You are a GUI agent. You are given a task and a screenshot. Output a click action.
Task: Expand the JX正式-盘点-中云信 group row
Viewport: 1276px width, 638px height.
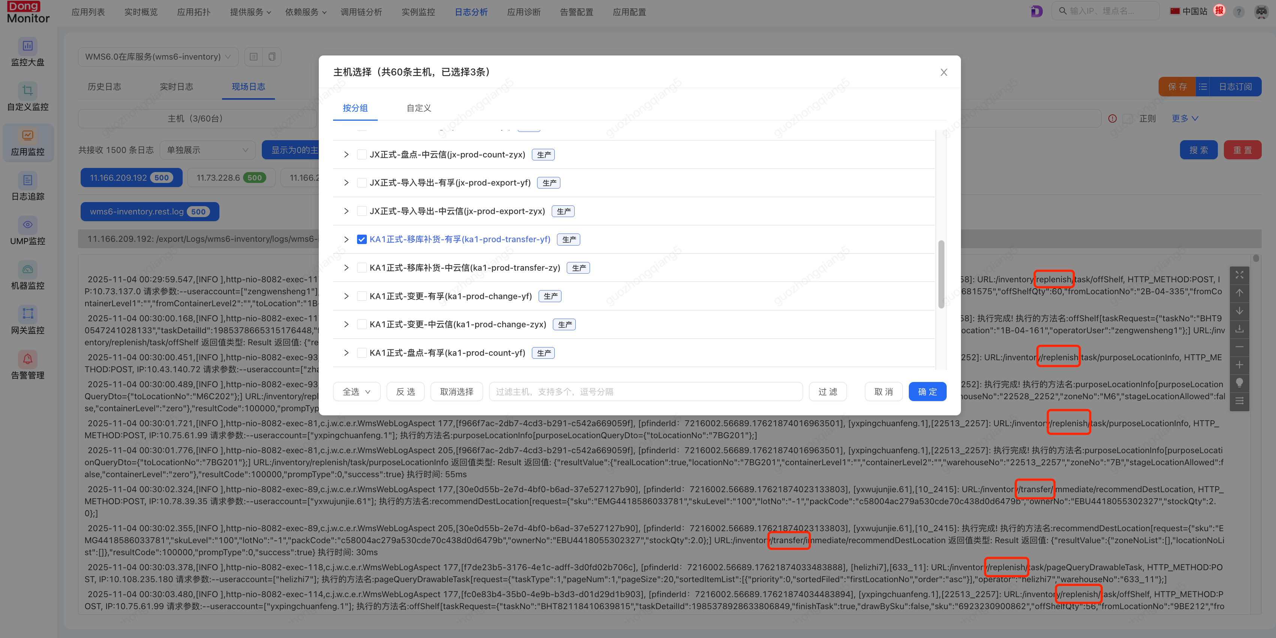coord(346,154)
